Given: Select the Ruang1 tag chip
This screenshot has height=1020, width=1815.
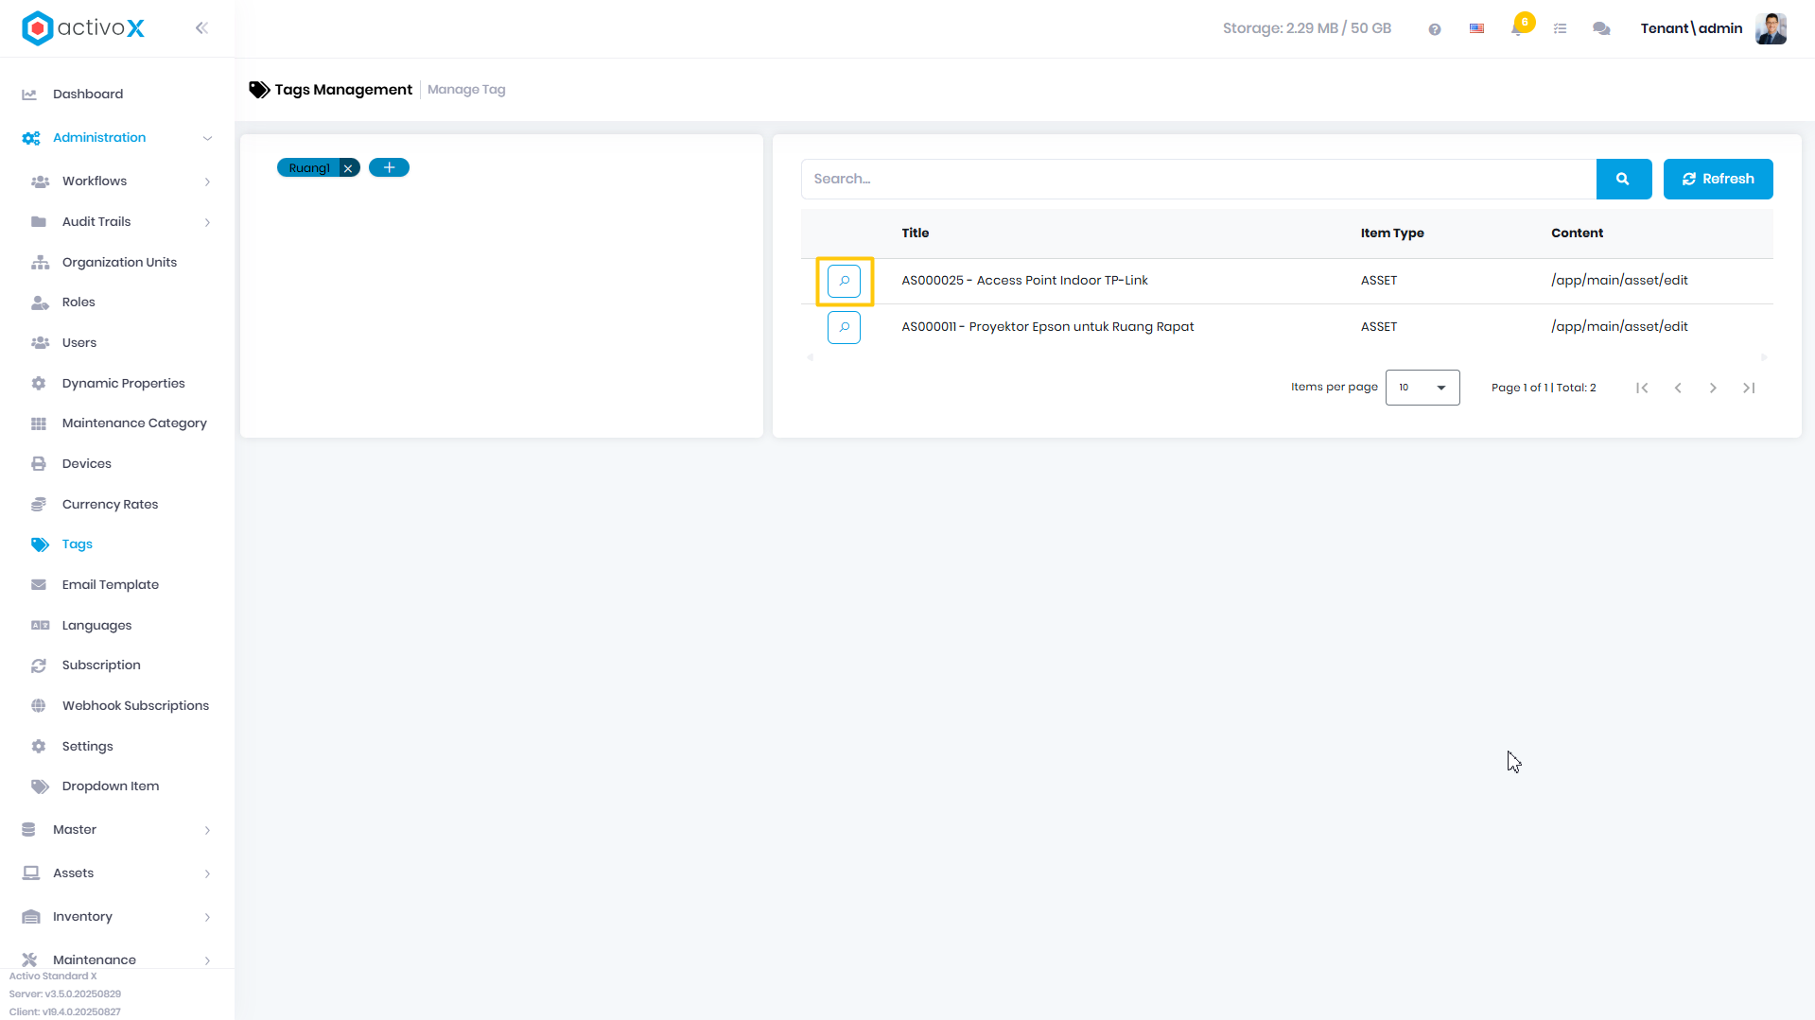Looking at the screenshot, I should (309, 168).
